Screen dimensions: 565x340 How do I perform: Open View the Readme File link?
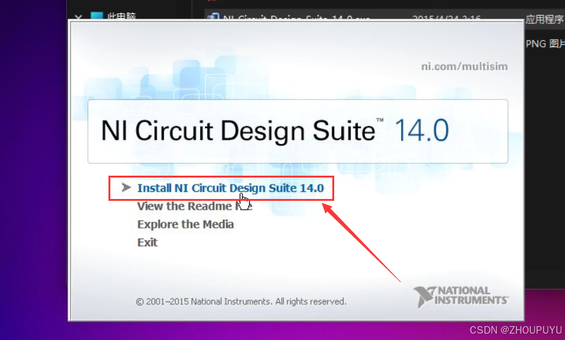[195, 206]
